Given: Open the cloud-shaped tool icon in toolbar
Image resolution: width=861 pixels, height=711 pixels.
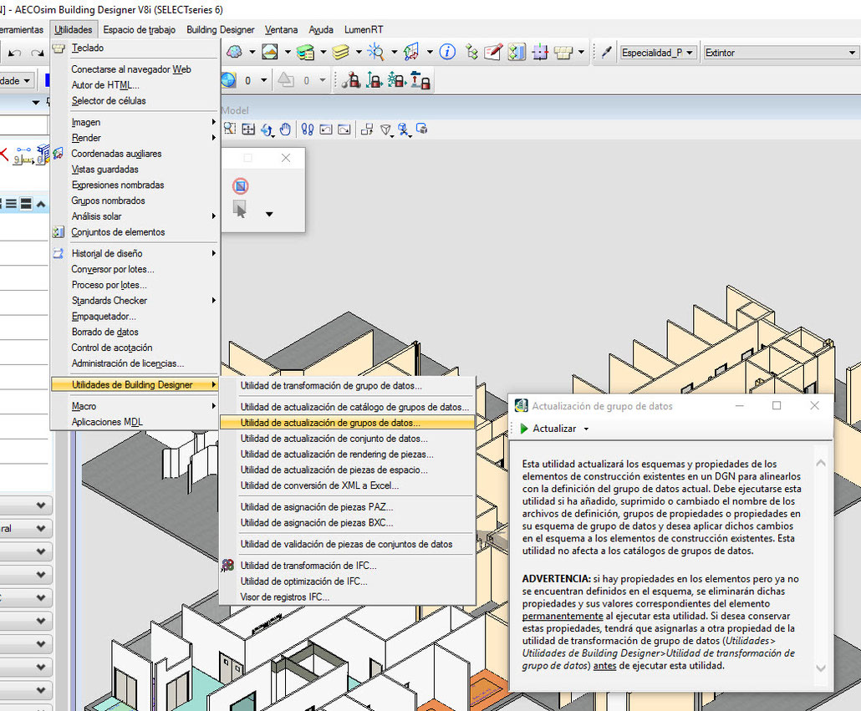Looking at the screenshot, I should (234, 52).
